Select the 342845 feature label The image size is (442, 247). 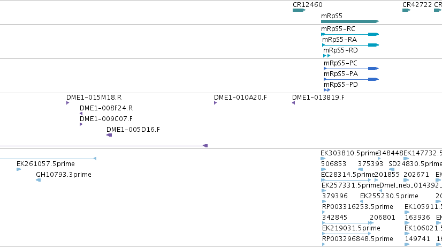334,218
